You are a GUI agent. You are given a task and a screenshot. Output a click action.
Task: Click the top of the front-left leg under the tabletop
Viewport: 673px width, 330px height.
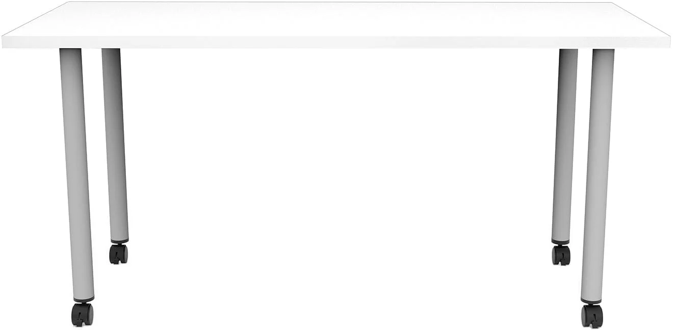pos(70,52)
